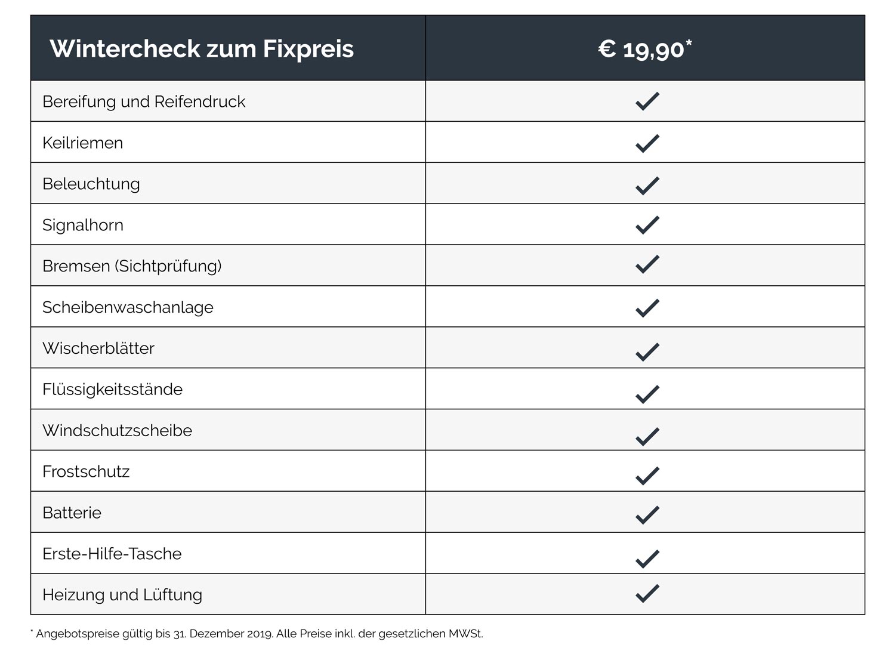895x651 pixels.
Task: Select the Batterie row label
Action: pos(72,513)
